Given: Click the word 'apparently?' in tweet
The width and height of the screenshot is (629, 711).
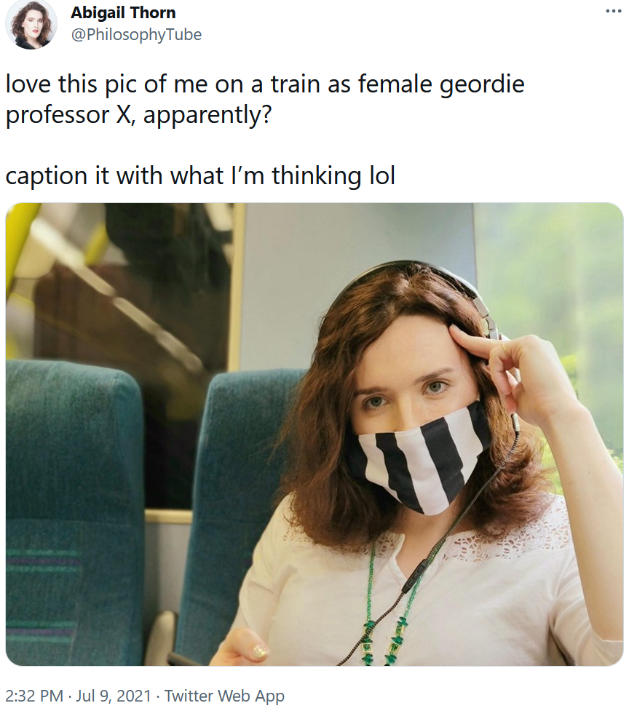Looking at the screenshot, I should [207, 116].
